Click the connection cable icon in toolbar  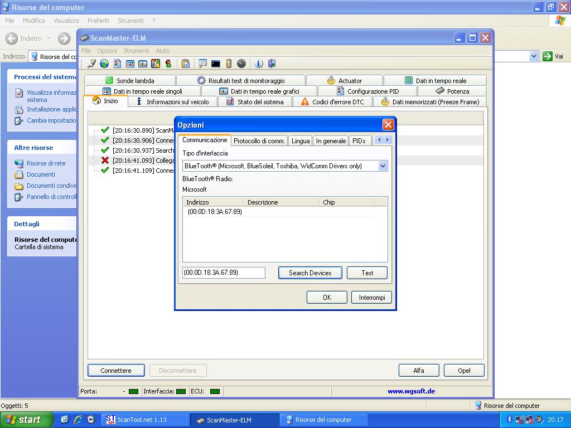(x=92, y=64)
